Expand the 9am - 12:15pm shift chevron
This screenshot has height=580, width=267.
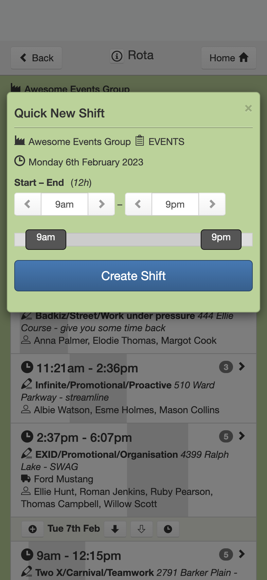242,554
